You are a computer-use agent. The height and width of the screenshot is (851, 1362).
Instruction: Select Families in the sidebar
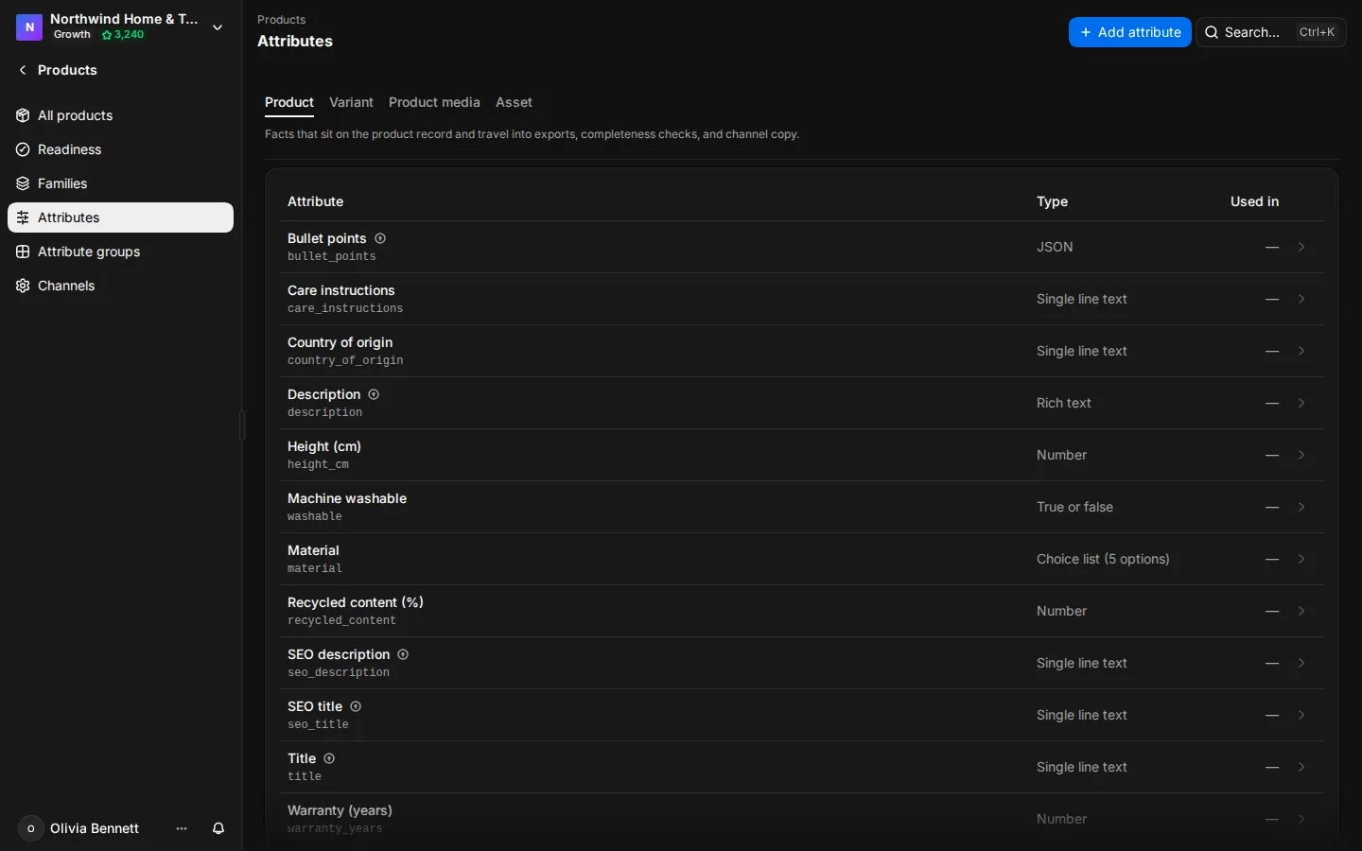(120, 183)
